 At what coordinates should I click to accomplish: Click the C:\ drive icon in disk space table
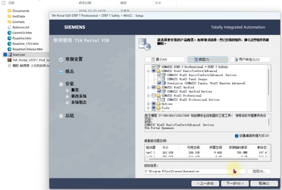pyautogui.click(x=148, y=152)
